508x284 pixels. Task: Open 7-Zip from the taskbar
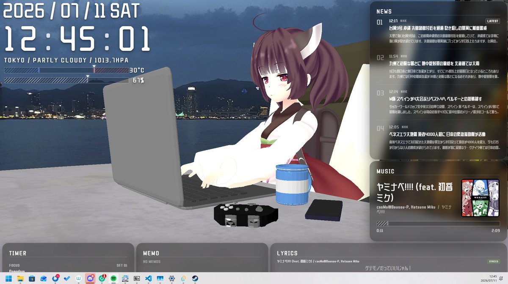tap(137, 279)
